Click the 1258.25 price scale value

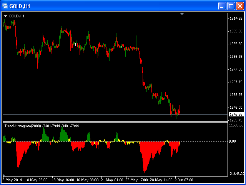point(236,94)
